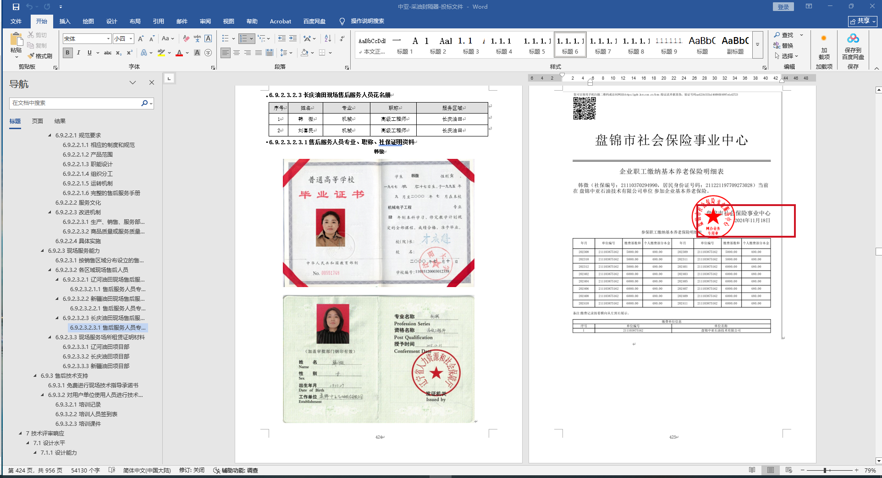Click the Paste clipboard icon
Screen dimensions: 882x478
pyautogui.click(x=17, y=39)
